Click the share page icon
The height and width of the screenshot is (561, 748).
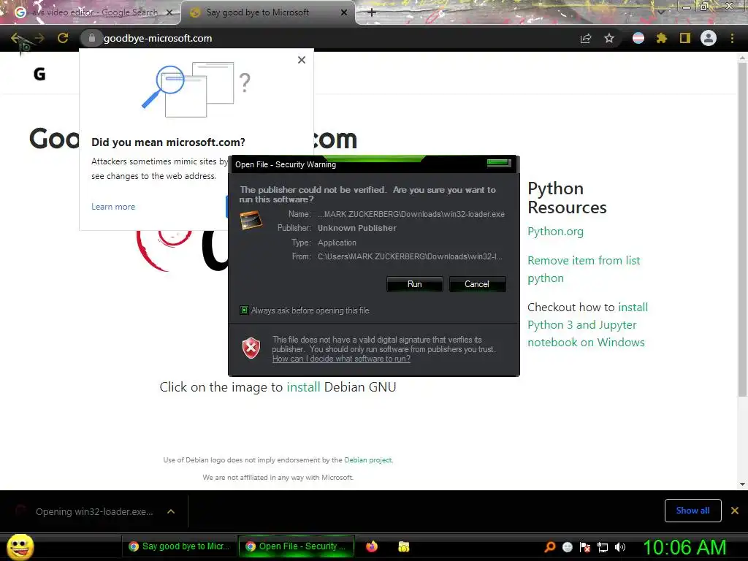(586, 38)
